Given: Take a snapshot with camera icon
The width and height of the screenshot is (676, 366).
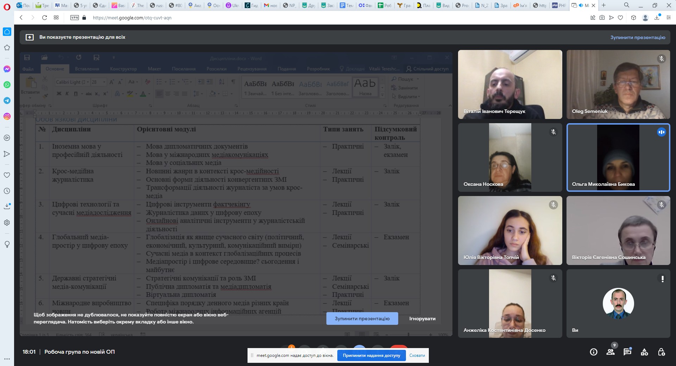Looking at the screenshot, I should 602,18.
